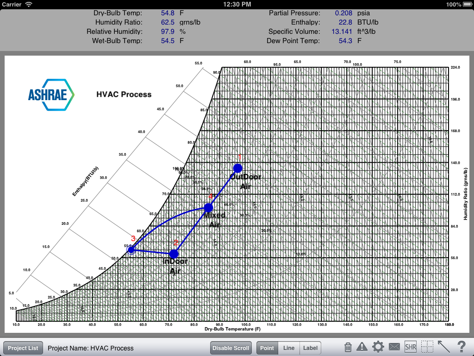Tap the Dew Point Temp value 54.3
The height and width of the screenshot is (356, 474).
[x=345, y=41]
